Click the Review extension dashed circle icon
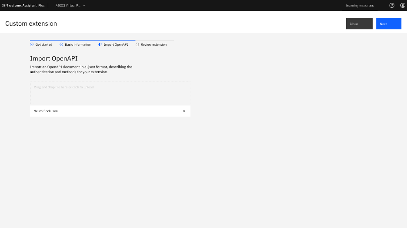Image resolution: width=407 pixels, height=228 pixels. point(137,44)
